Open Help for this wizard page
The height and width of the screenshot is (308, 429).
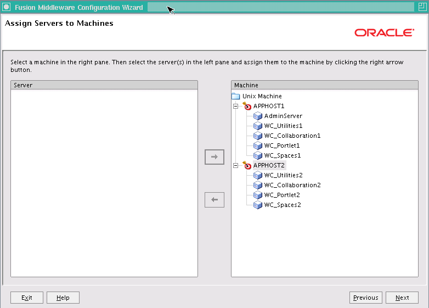click(x=63, y=298)
